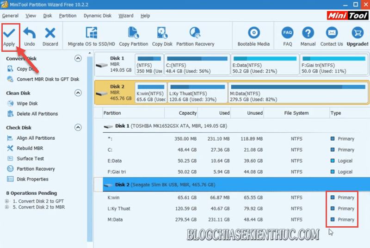Viewport: 370px width, 248px height.
Task: Select the M:Data(NTFS) partition block
Action: [x=298, y=93]
